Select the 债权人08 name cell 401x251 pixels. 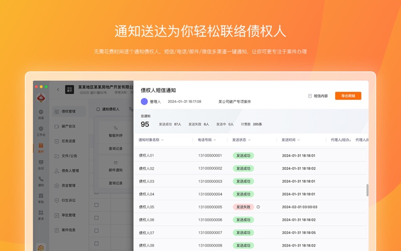pyautogui.click(x=146, y=245)
